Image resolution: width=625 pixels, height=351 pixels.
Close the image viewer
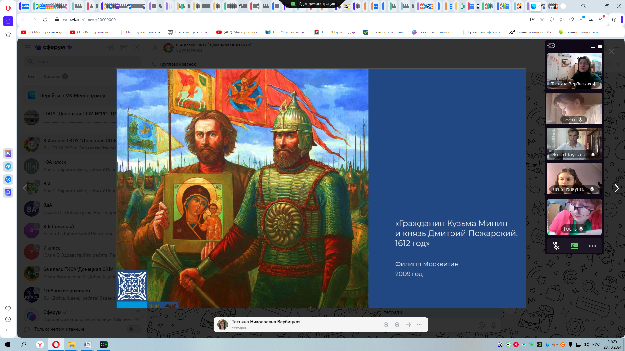[x=612, y=52]
